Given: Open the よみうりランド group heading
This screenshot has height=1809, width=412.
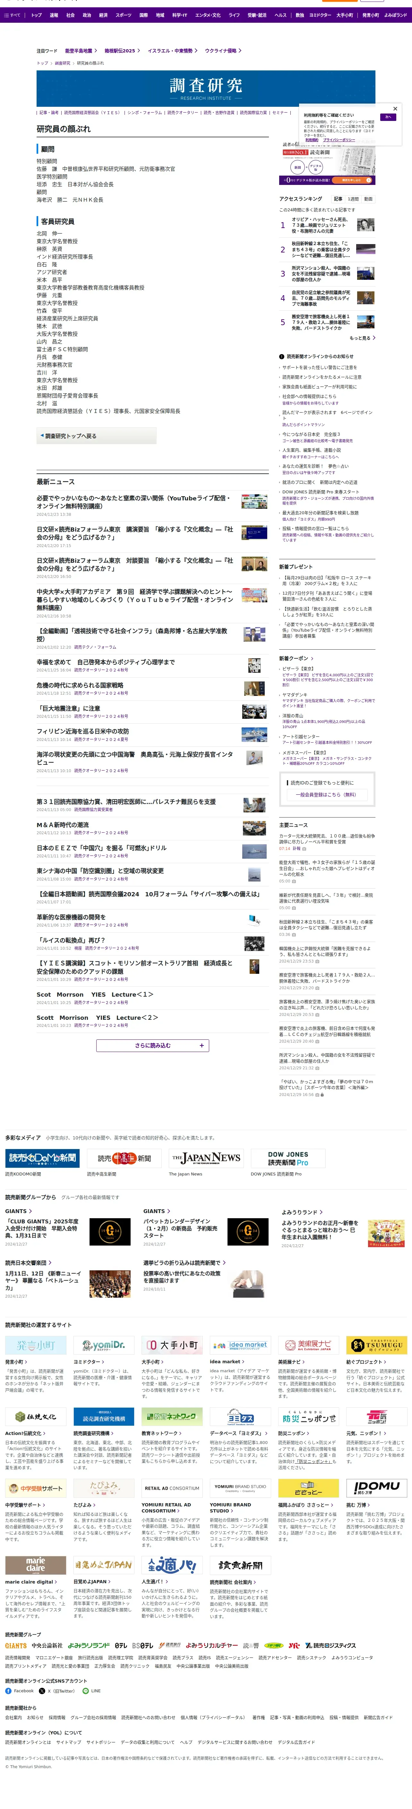Looking at the screenshot, I should click(x=301, y=1211).
